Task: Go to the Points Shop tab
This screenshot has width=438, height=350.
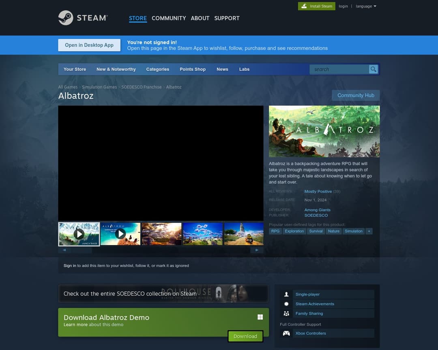Action: point(193,69)
